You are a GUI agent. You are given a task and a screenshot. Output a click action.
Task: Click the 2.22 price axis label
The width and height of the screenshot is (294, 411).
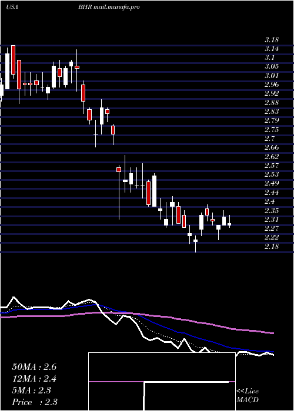[272, 237]
